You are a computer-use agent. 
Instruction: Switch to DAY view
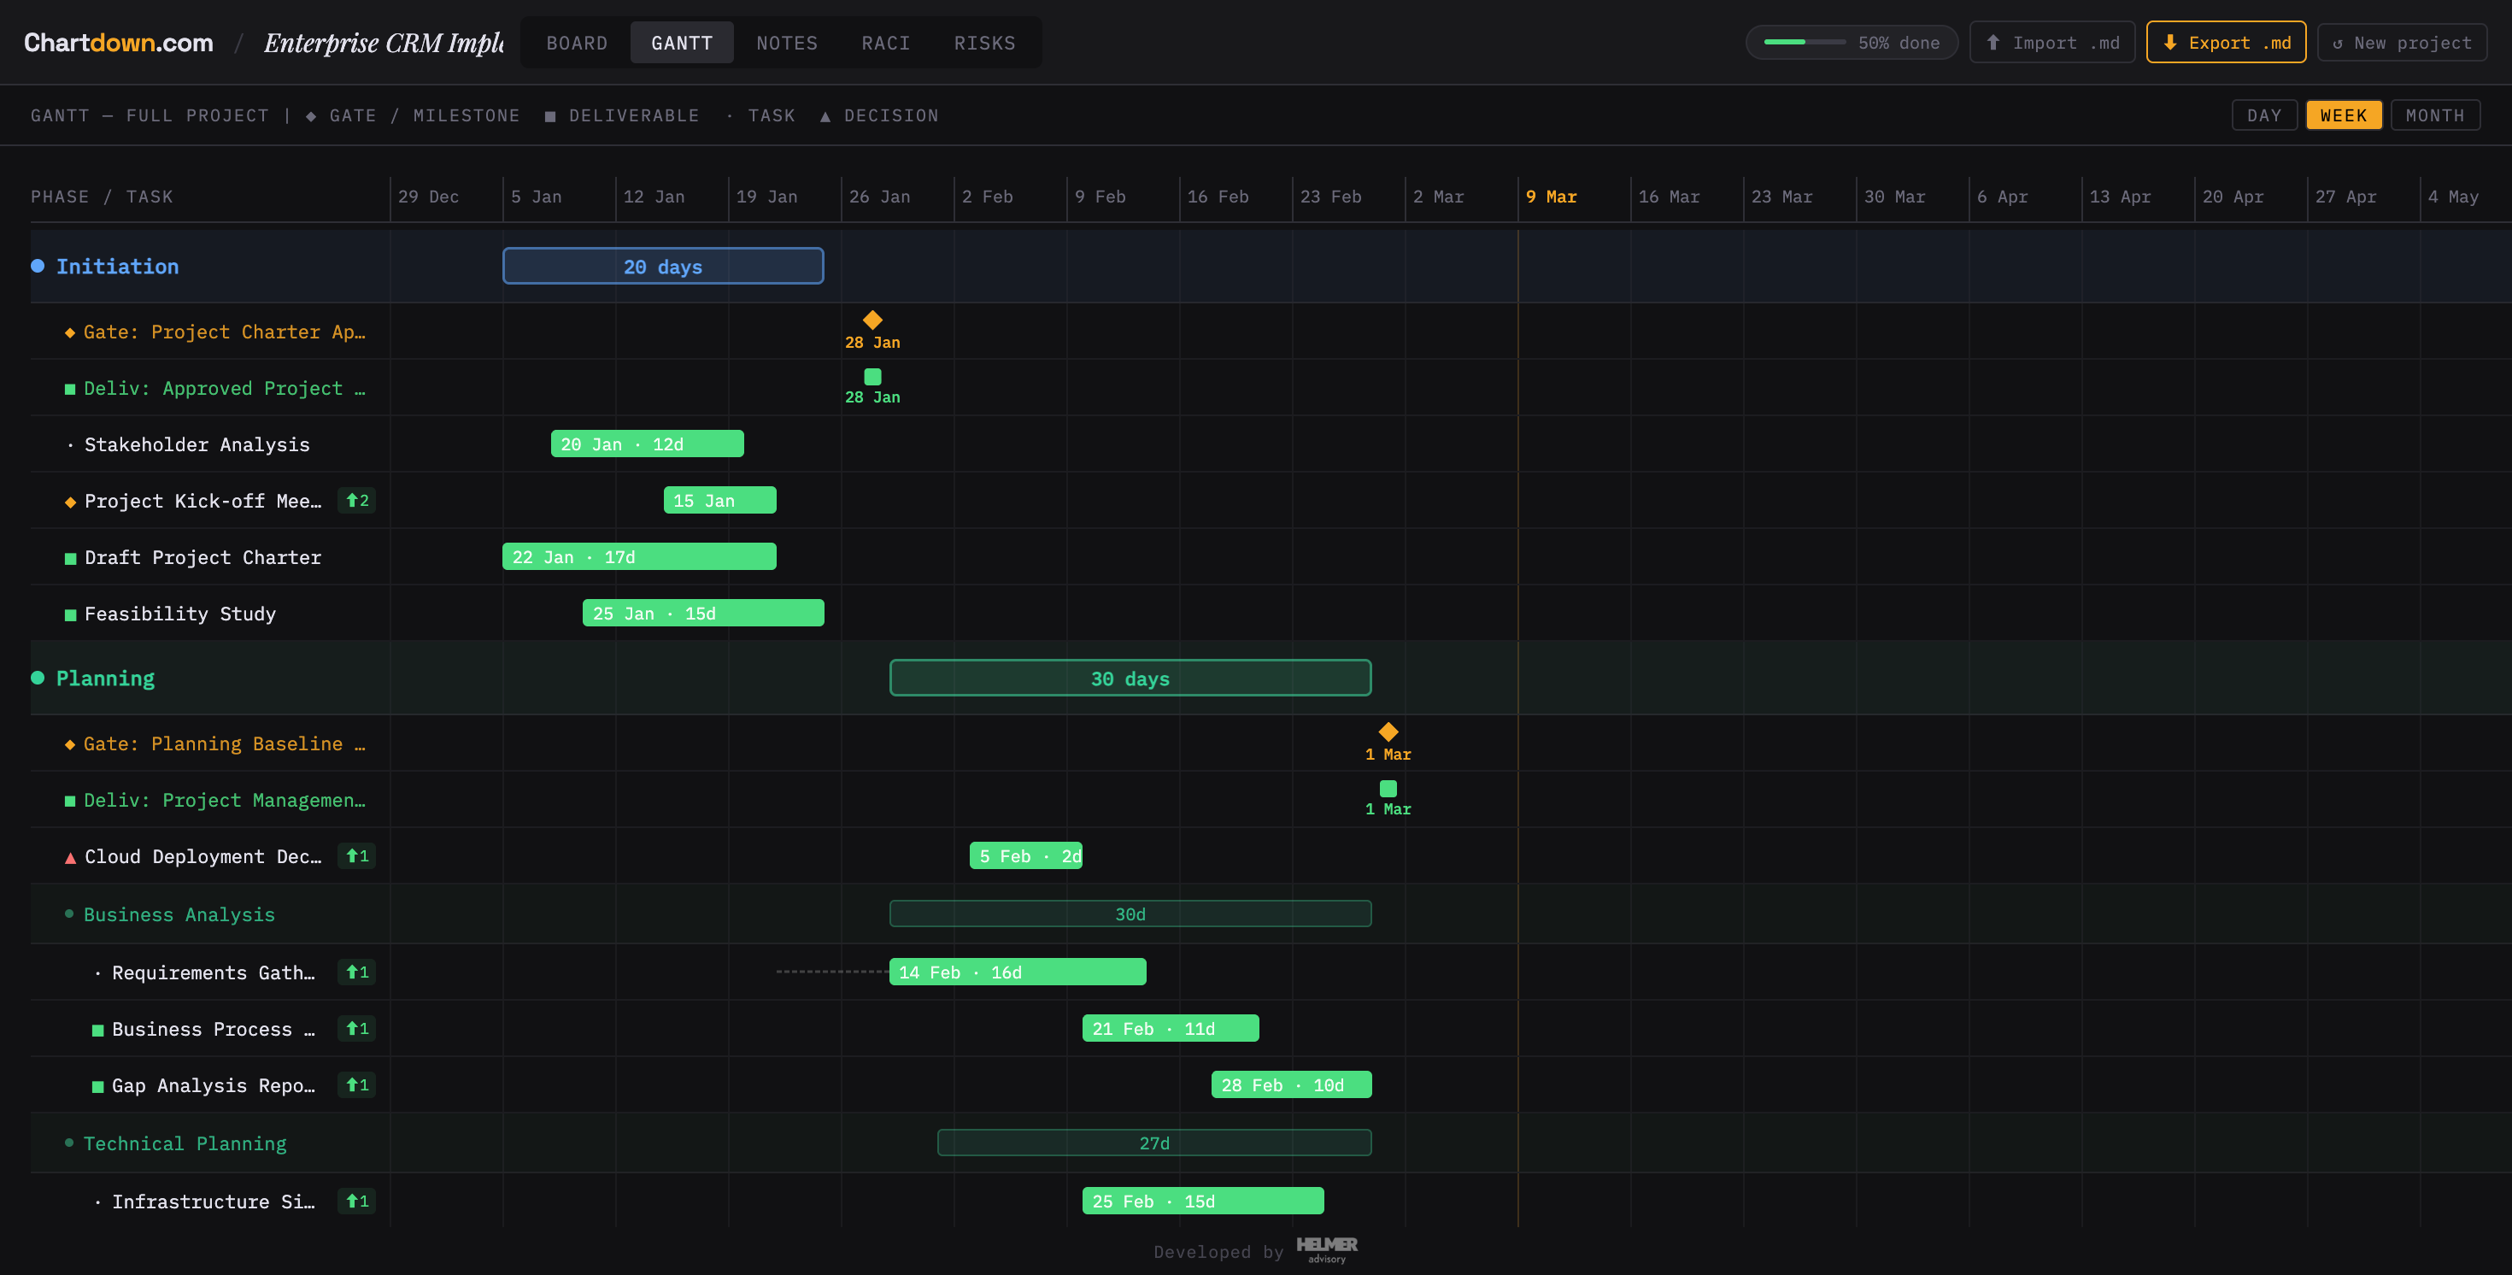pos(2264,115)
